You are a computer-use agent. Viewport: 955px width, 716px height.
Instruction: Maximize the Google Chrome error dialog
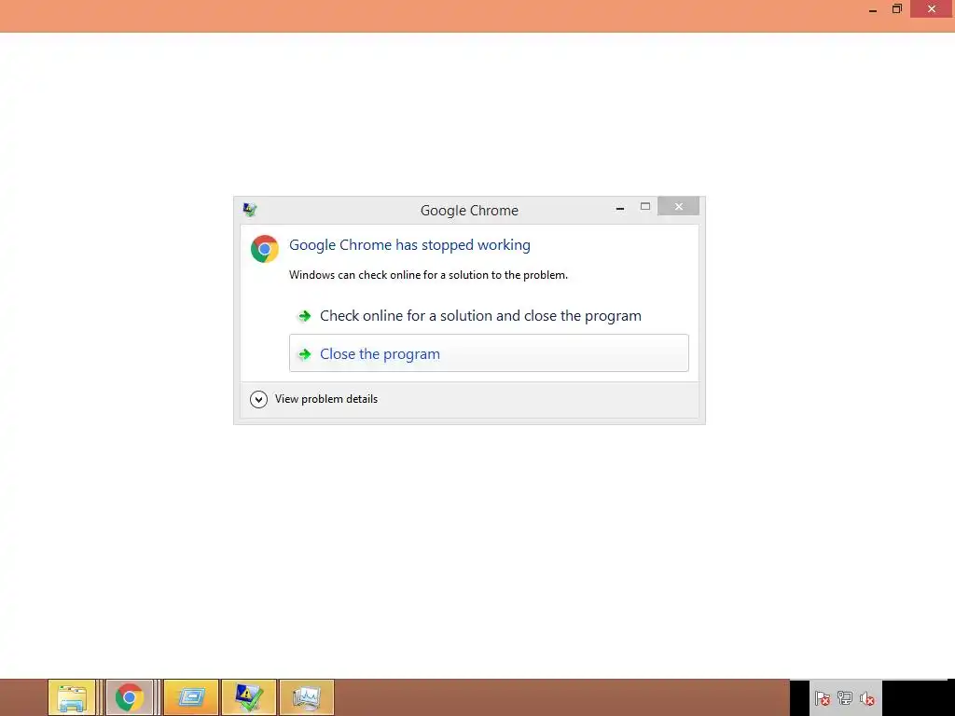coord(645,206)
